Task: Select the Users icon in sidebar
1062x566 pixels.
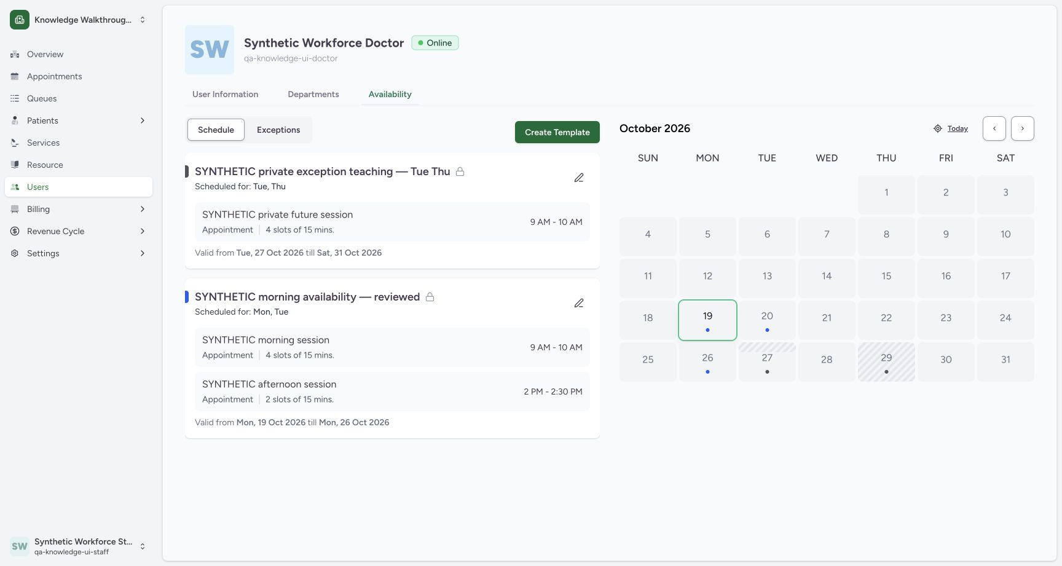Action: pos(15,187)
